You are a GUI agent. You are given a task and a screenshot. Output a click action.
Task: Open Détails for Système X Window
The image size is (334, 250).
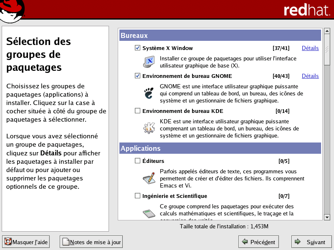point(310,48)
